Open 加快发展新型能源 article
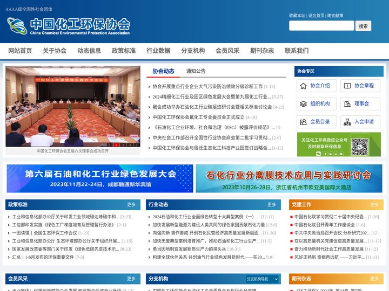 (x=209, y=225)
